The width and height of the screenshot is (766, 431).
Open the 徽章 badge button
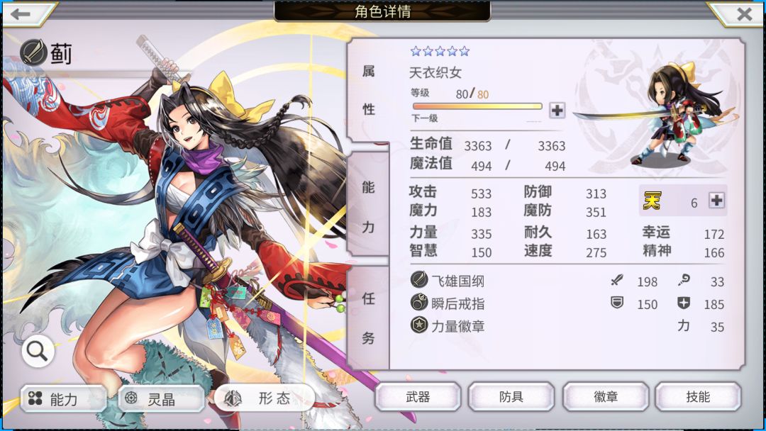(x=606, y=397)
